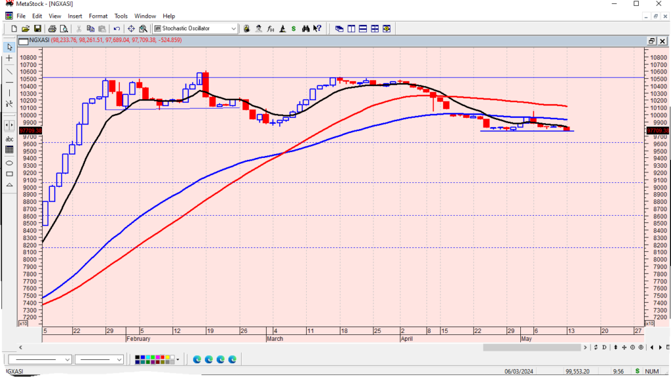The image size is (671, 377).
Task: Choose the vertical line drawing tool
Action: 9,93
